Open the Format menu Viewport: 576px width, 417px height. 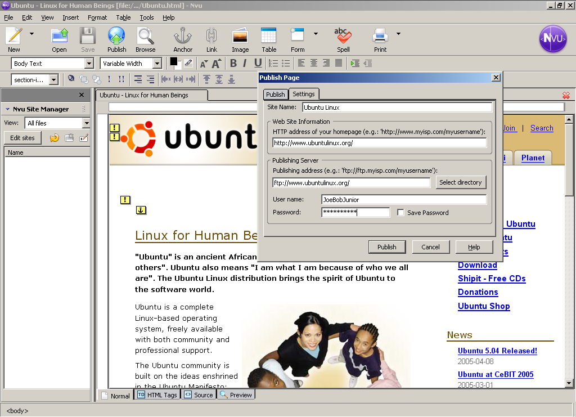click(97, 17)
